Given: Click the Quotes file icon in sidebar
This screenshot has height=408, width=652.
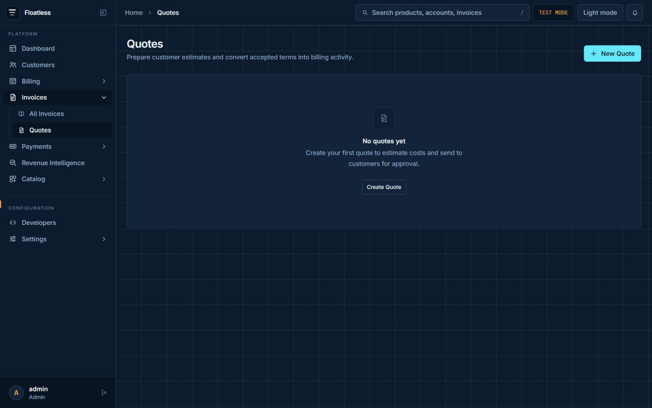Looking at the screenshot, I should click(21, 130).
